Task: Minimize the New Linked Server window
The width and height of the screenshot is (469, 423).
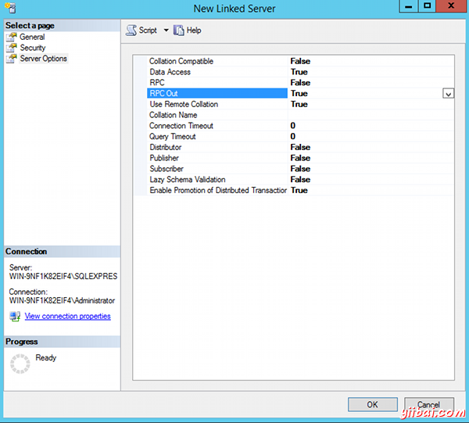Action: pyautogui.click(x=409, y=6)
